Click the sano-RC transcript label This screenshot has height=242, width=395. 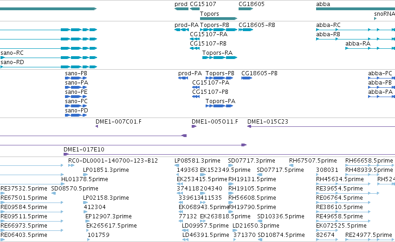click(x=12, y=53)
